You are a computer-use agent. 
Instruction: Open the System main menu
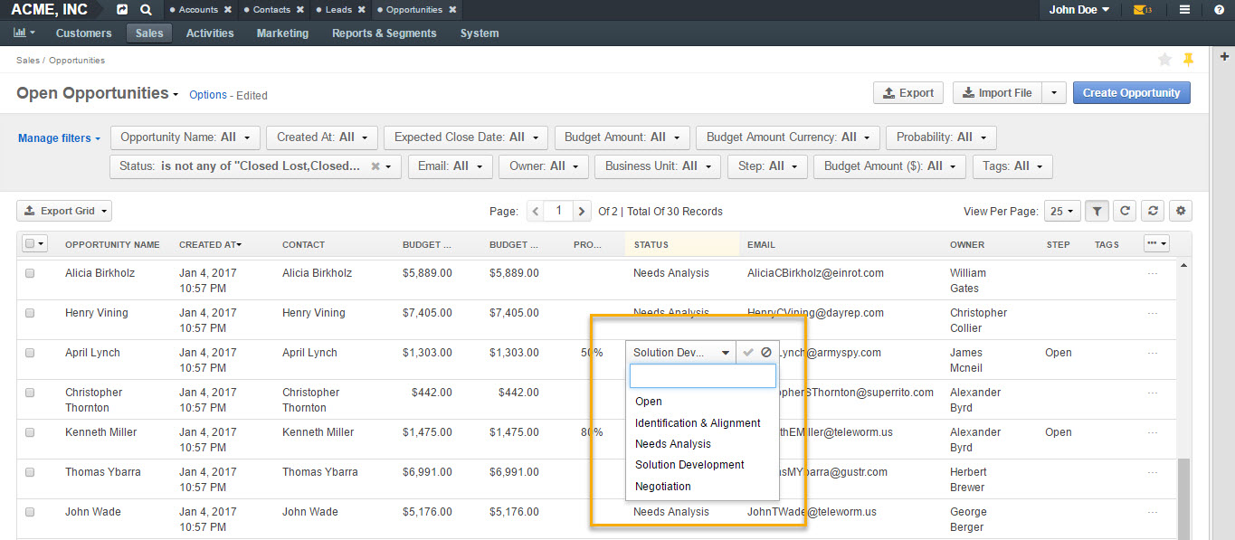[480, 33]
